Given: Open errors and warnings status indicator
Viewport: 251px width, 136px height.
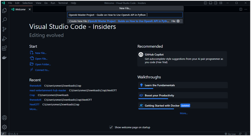Looking at the screenshot, I should [x=13, y=134].
